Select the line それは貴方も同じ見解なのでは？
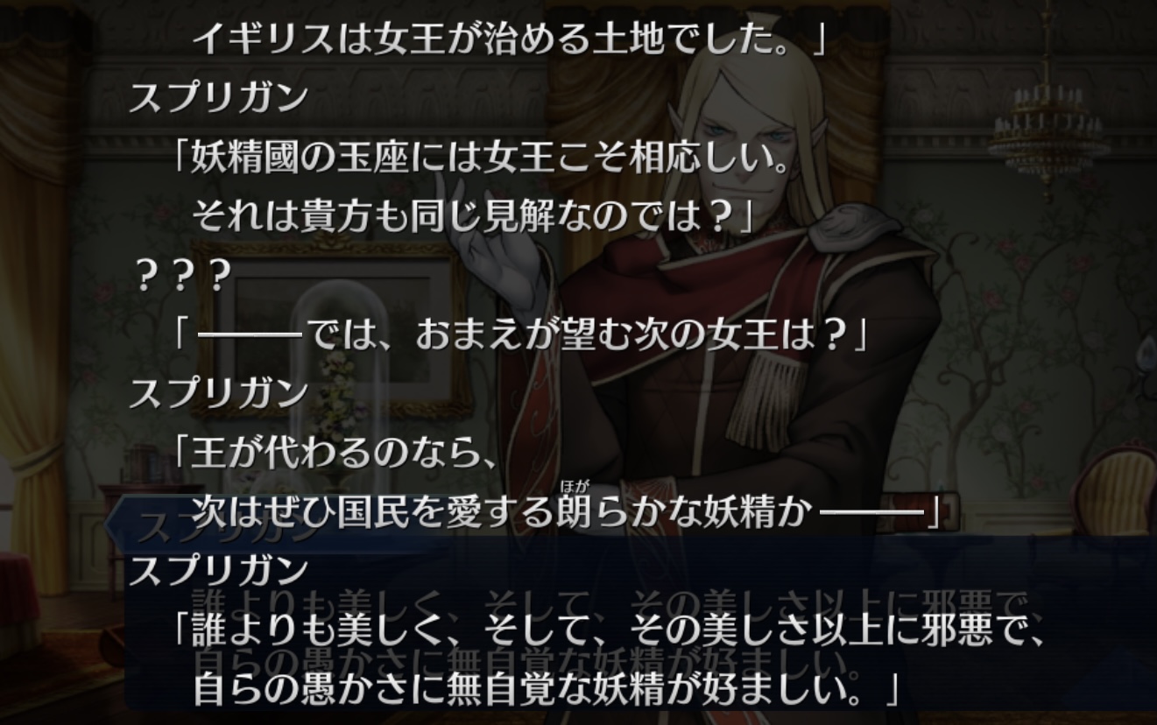The width and height of the screenshot is (1157, 725). (473, 215)
